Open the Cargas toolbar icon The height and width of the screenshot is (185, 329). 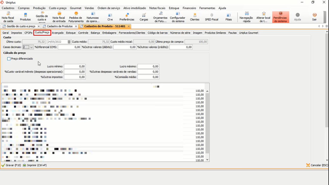tap(144, 17)
